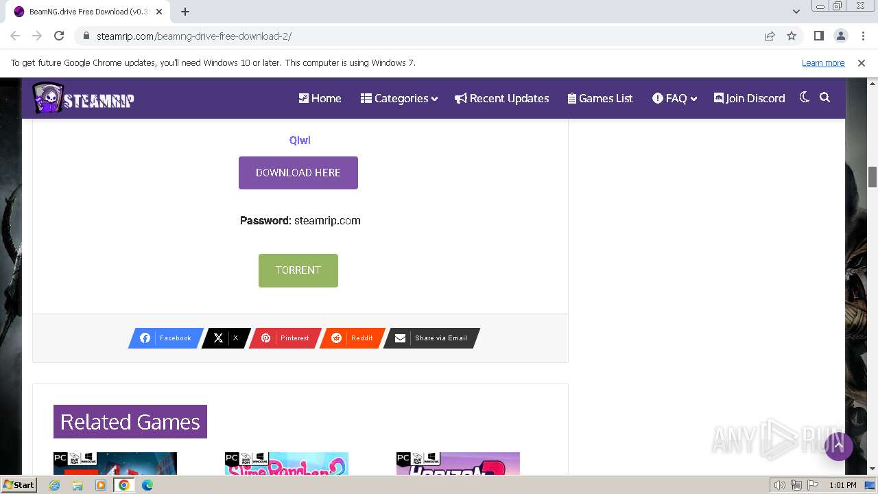
Task: Open the Slime Rancher 2 thumbnail
Action: (x=287, y=463)
